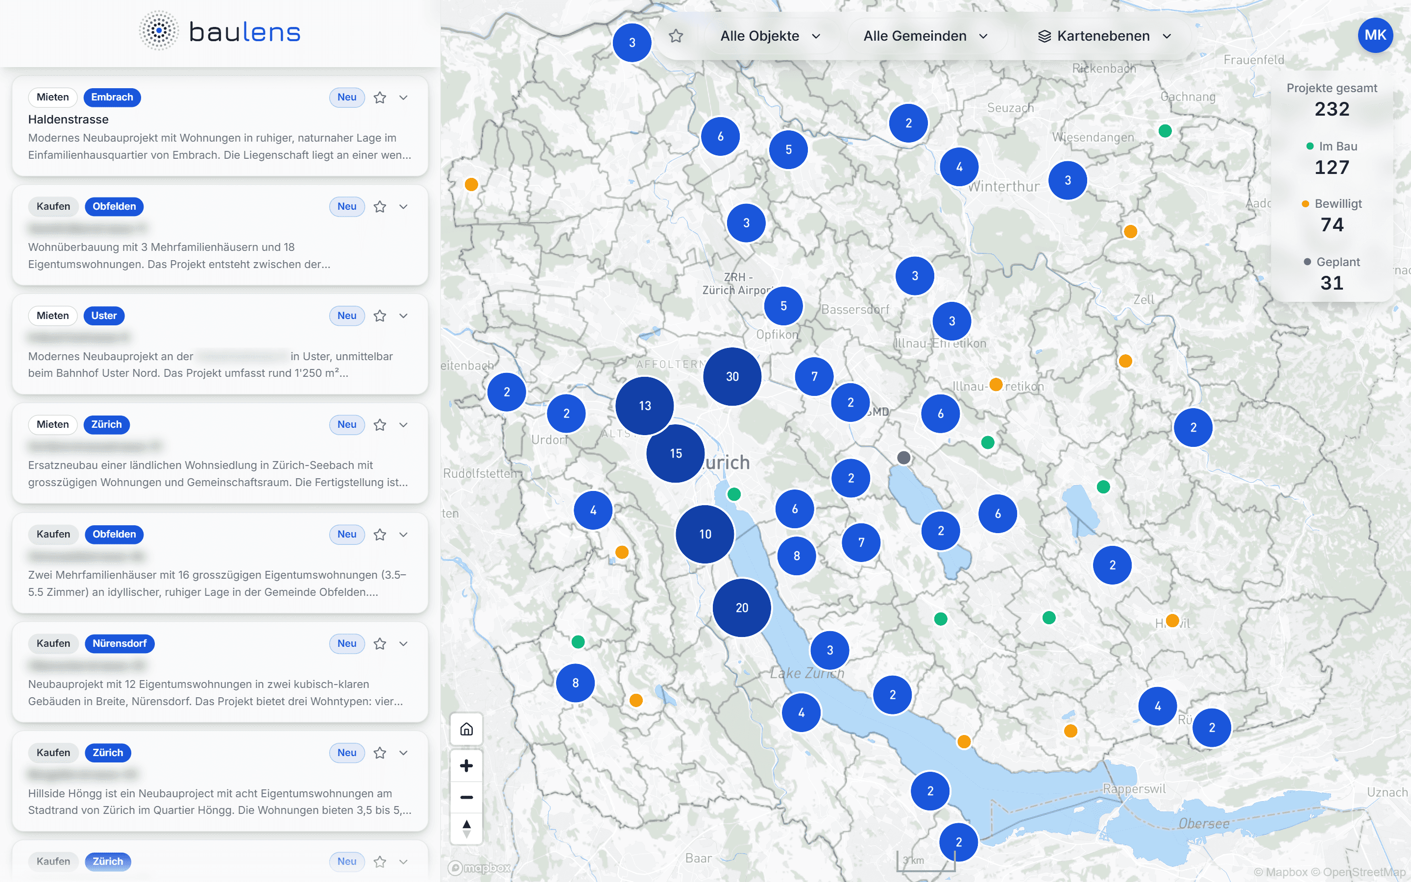Click the Bewilligt count 74
The height and width of the screenshot is (882, 1411).
pos(1332,224)
